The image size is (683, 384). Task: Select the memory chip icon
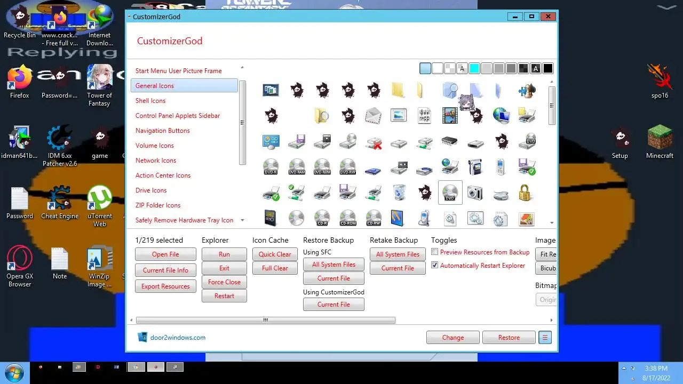pos(450,141)
